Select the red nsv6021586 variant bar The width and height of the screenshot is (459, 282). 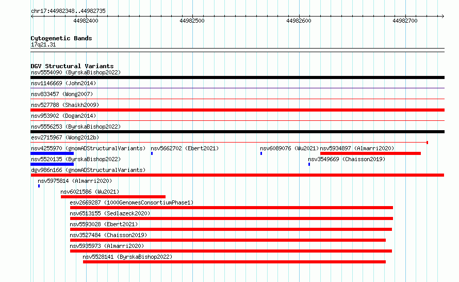113,197
